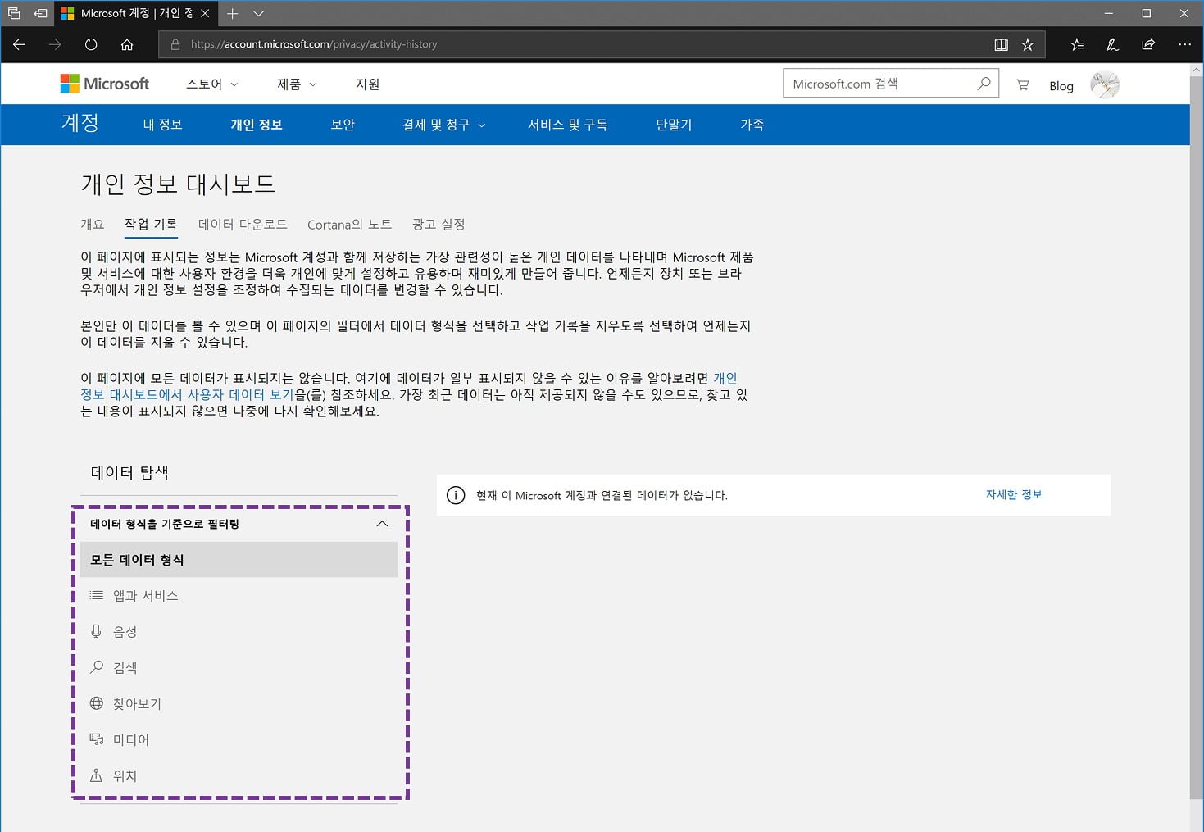
Task: Click the 앱과 서비스 list icon
Action: coord(97,595)
